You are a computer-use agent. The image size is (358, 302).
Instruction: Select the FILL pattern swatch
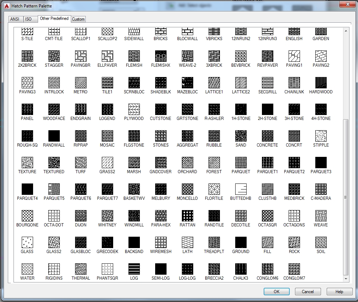click(x=267, y=242)
